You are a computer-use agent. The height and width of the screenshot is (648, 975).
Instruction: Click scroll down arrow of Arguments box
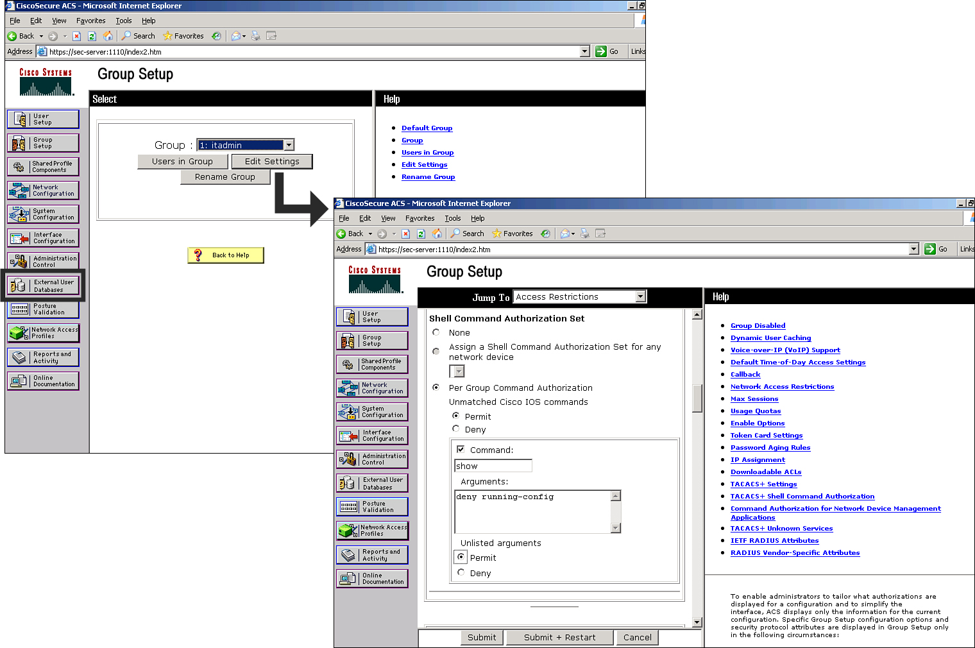pyautogui.click(x=616, y=528)
